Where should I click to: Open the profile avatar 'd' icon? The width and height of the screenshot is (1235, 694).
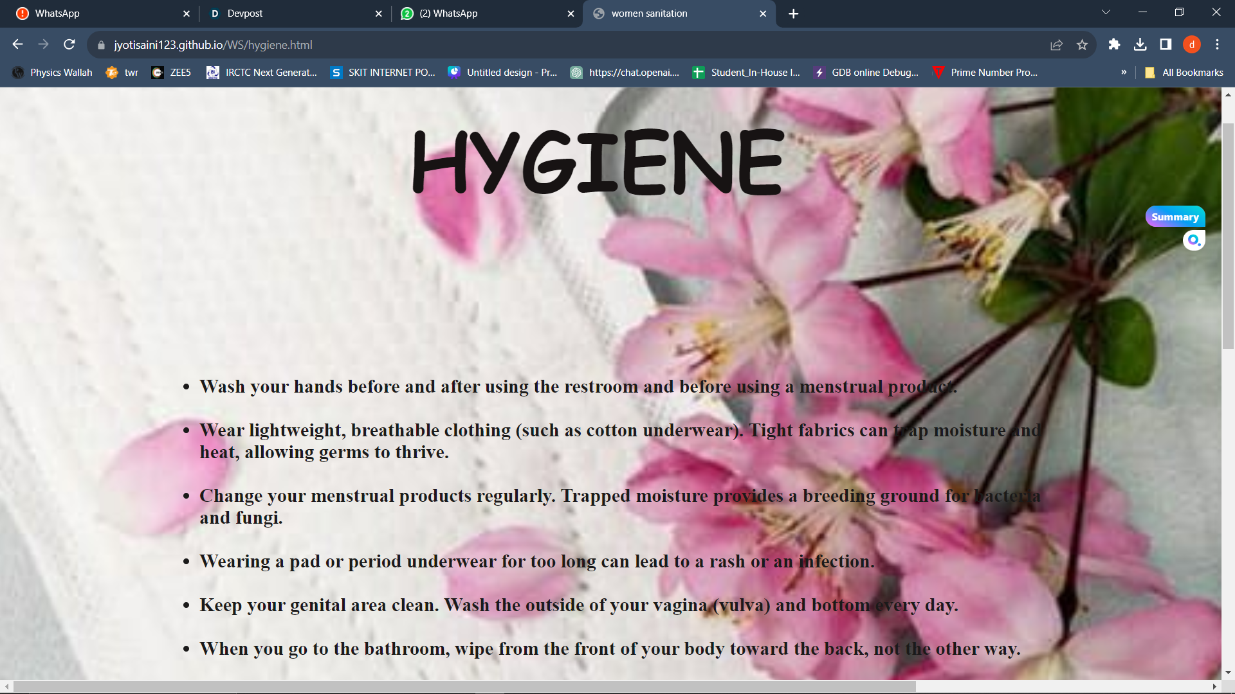click(x=1191, y=44)
